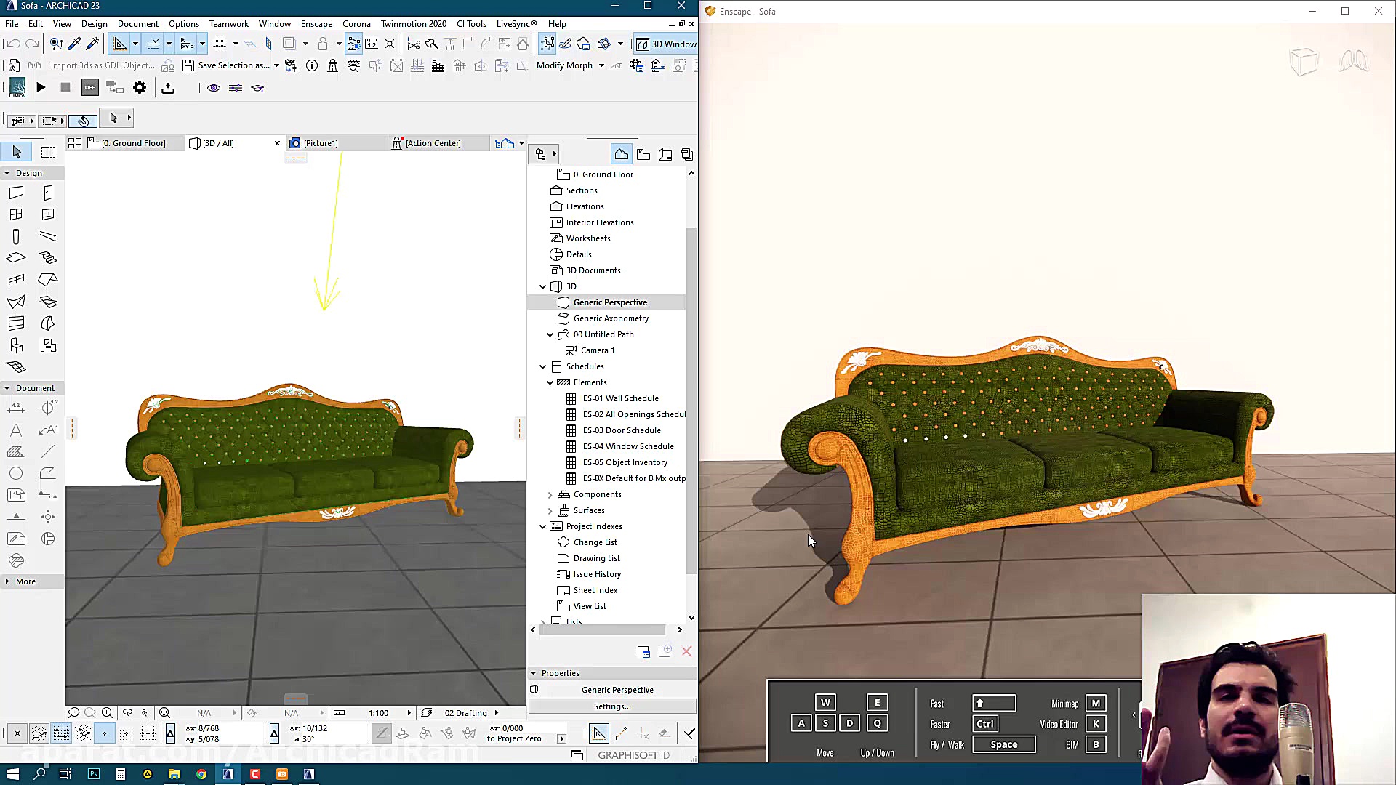Open the Project Map navigator icon
The height and width of the screenshot is (785, 1396).
tap(621, 154)
